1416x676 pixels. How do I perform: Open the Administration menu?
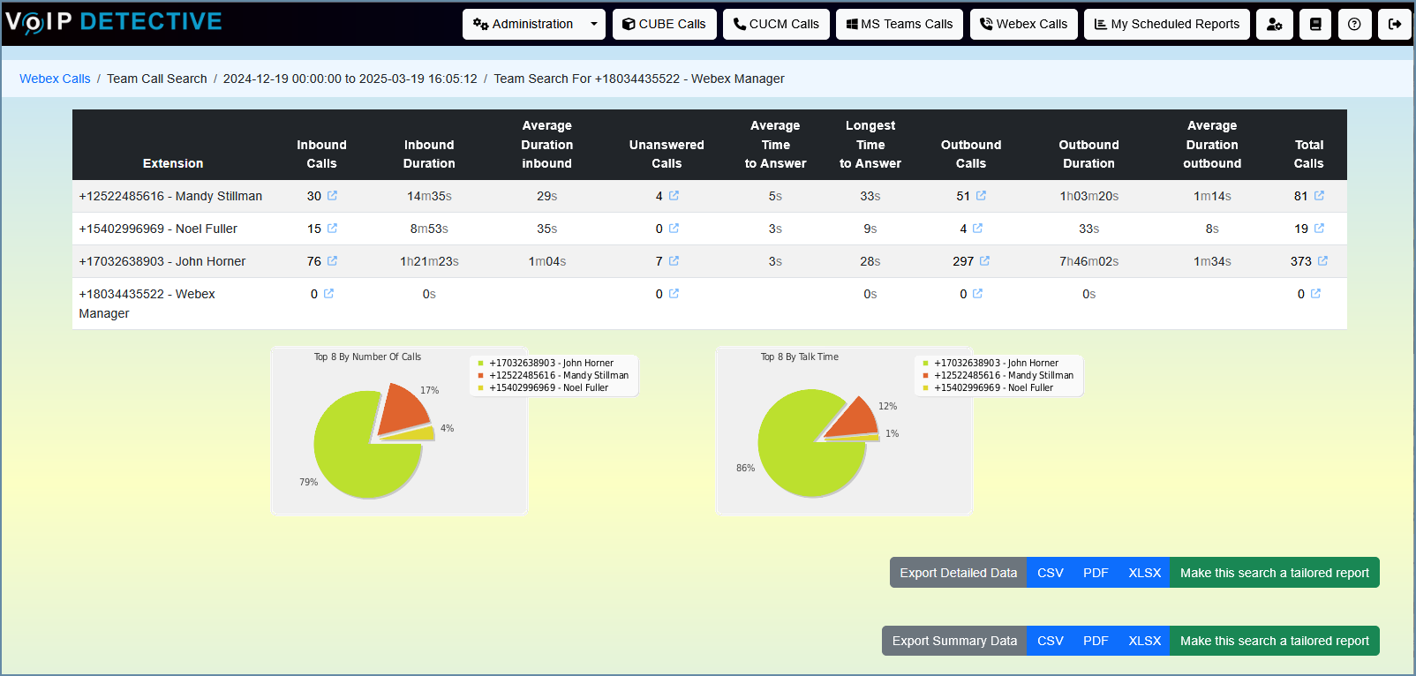point(523,25)
